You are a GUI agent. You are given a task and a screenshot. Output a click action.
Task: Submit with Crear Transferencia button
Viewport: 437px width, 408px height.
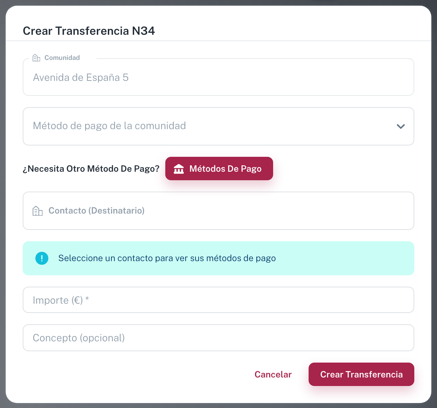click(361, 374)
